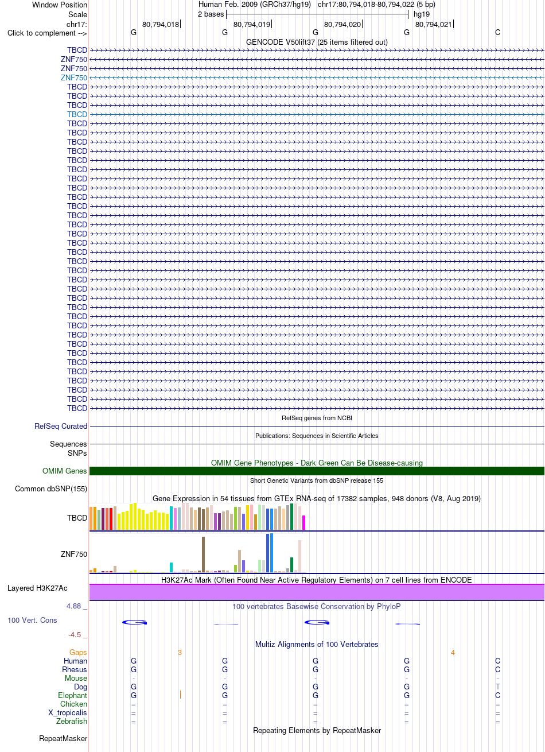Select the Elephant alignment row label
The width and height of the screenshot is (545, 752).
[x=73, y=696]
